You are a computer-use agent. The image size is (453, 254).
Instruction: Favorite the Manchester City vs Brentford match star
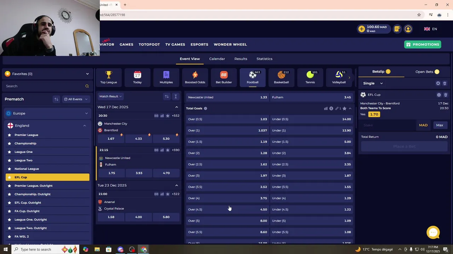click(x=168, y=116)
